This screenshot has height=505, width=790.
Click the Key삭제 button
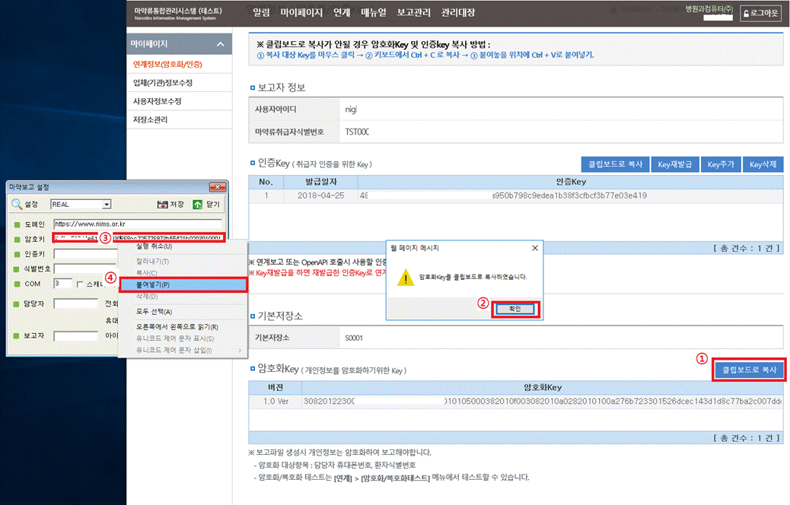pos(763,164)
